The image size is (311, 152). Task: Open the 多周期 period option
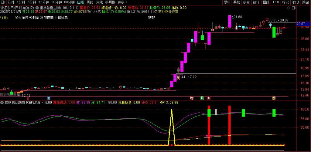tap(110, 2)
